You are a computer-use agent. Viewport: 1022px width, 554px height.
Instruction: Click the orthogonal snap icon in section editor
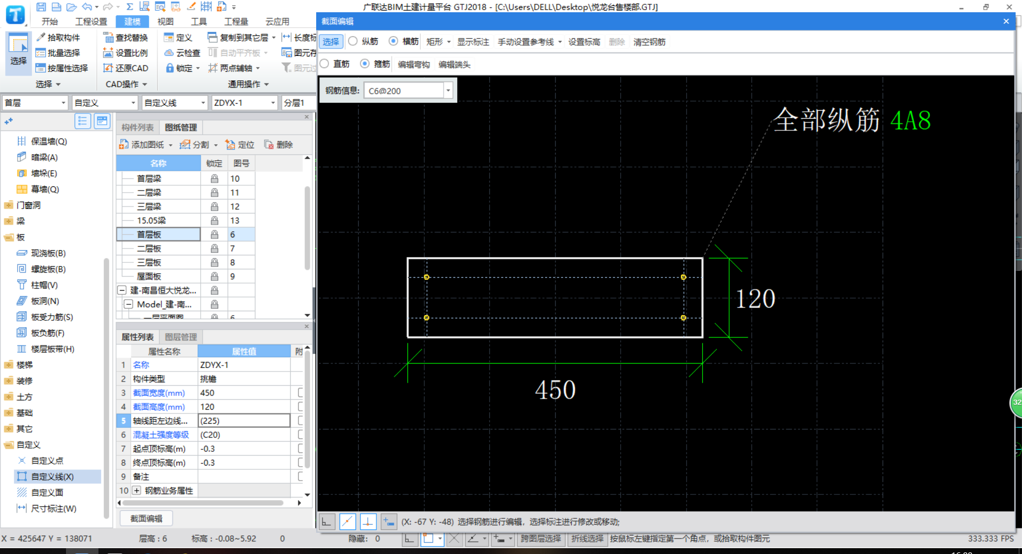(x=326, y=522)
